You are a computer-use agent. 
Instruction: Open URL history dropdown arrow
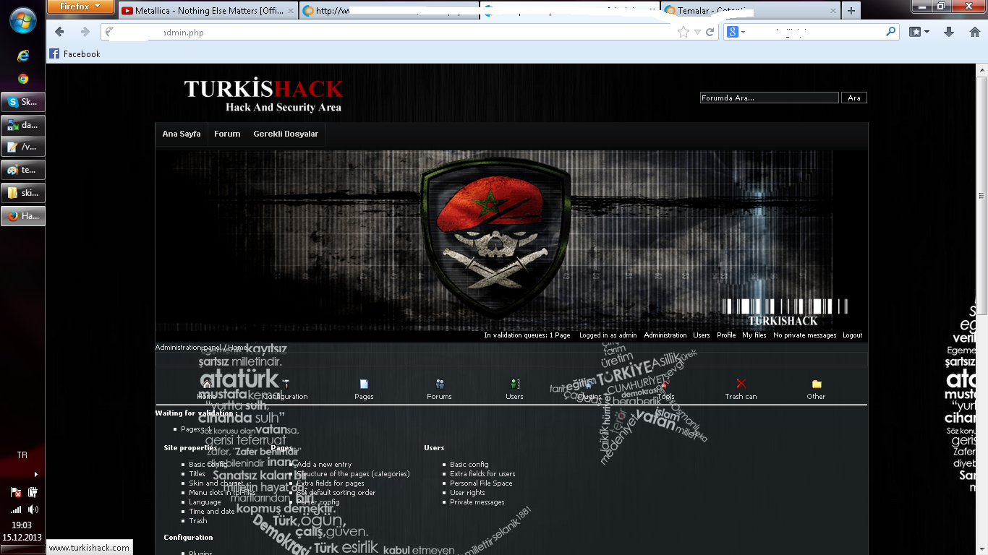pyautogui.click(x=697, y=32)
